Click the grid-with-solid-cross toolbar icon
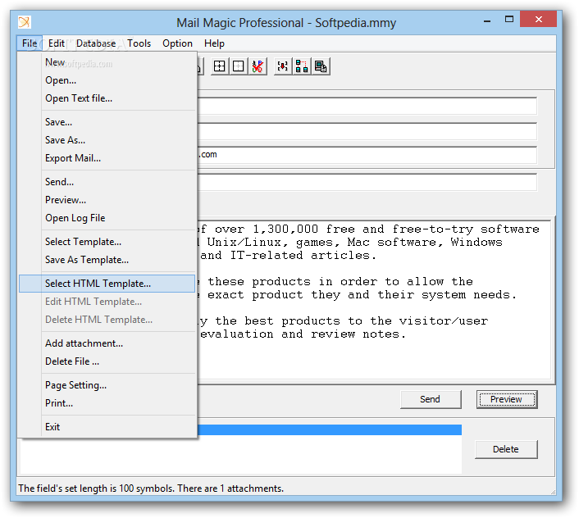579x518 pixels. [x=219, y=66]
